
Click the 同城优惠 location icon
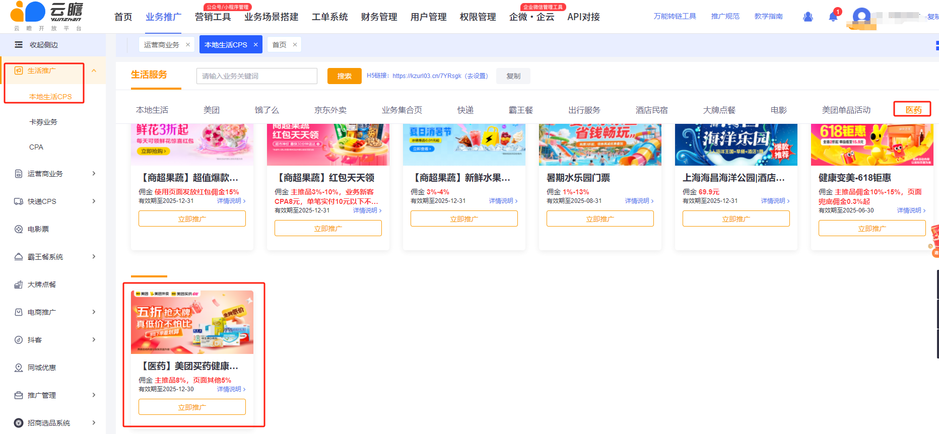[x=19, y=368]
